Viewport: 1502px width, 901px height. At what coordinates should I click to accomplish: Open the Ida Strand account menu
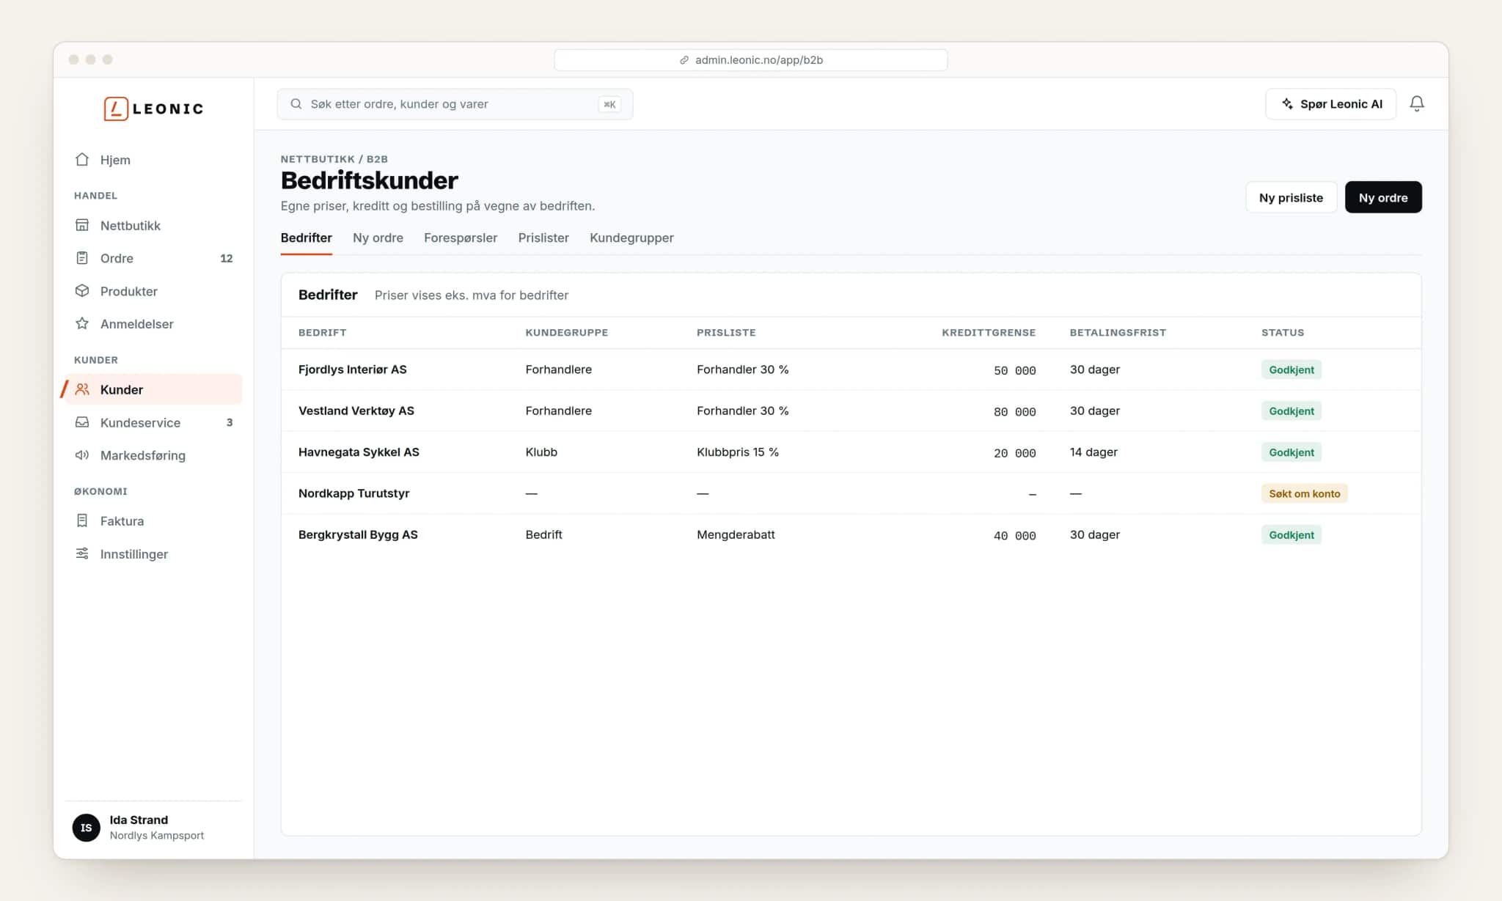[153, 828]
